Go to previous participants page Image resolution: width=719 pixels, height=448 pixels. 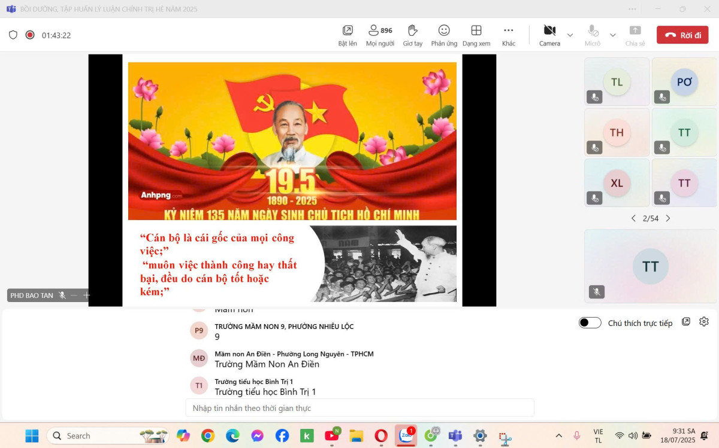[x=633, y=218]
